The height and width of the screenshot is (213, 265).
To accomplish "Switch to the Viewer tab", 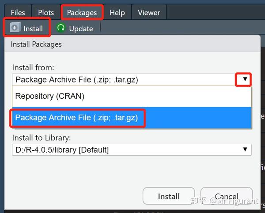I will pos(149,12).
